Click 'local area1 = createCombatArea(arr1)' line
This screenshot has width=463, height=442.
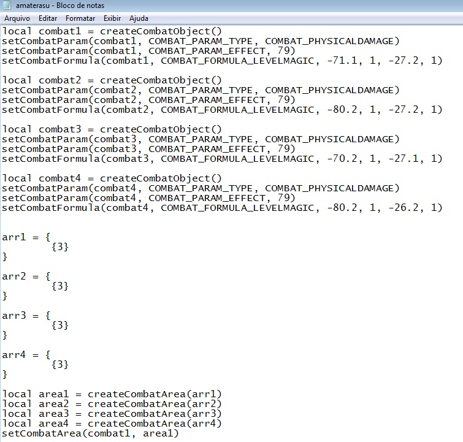[112, 394]
